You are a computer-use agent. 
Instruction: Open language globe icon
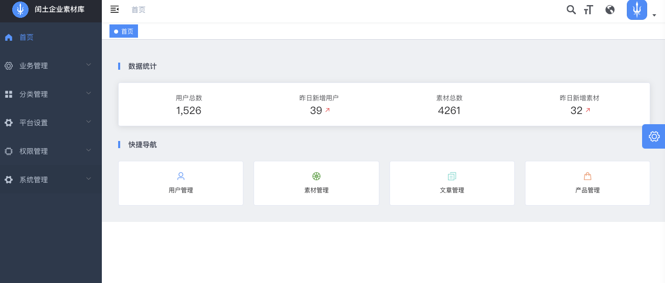click(x=610, y=10)
